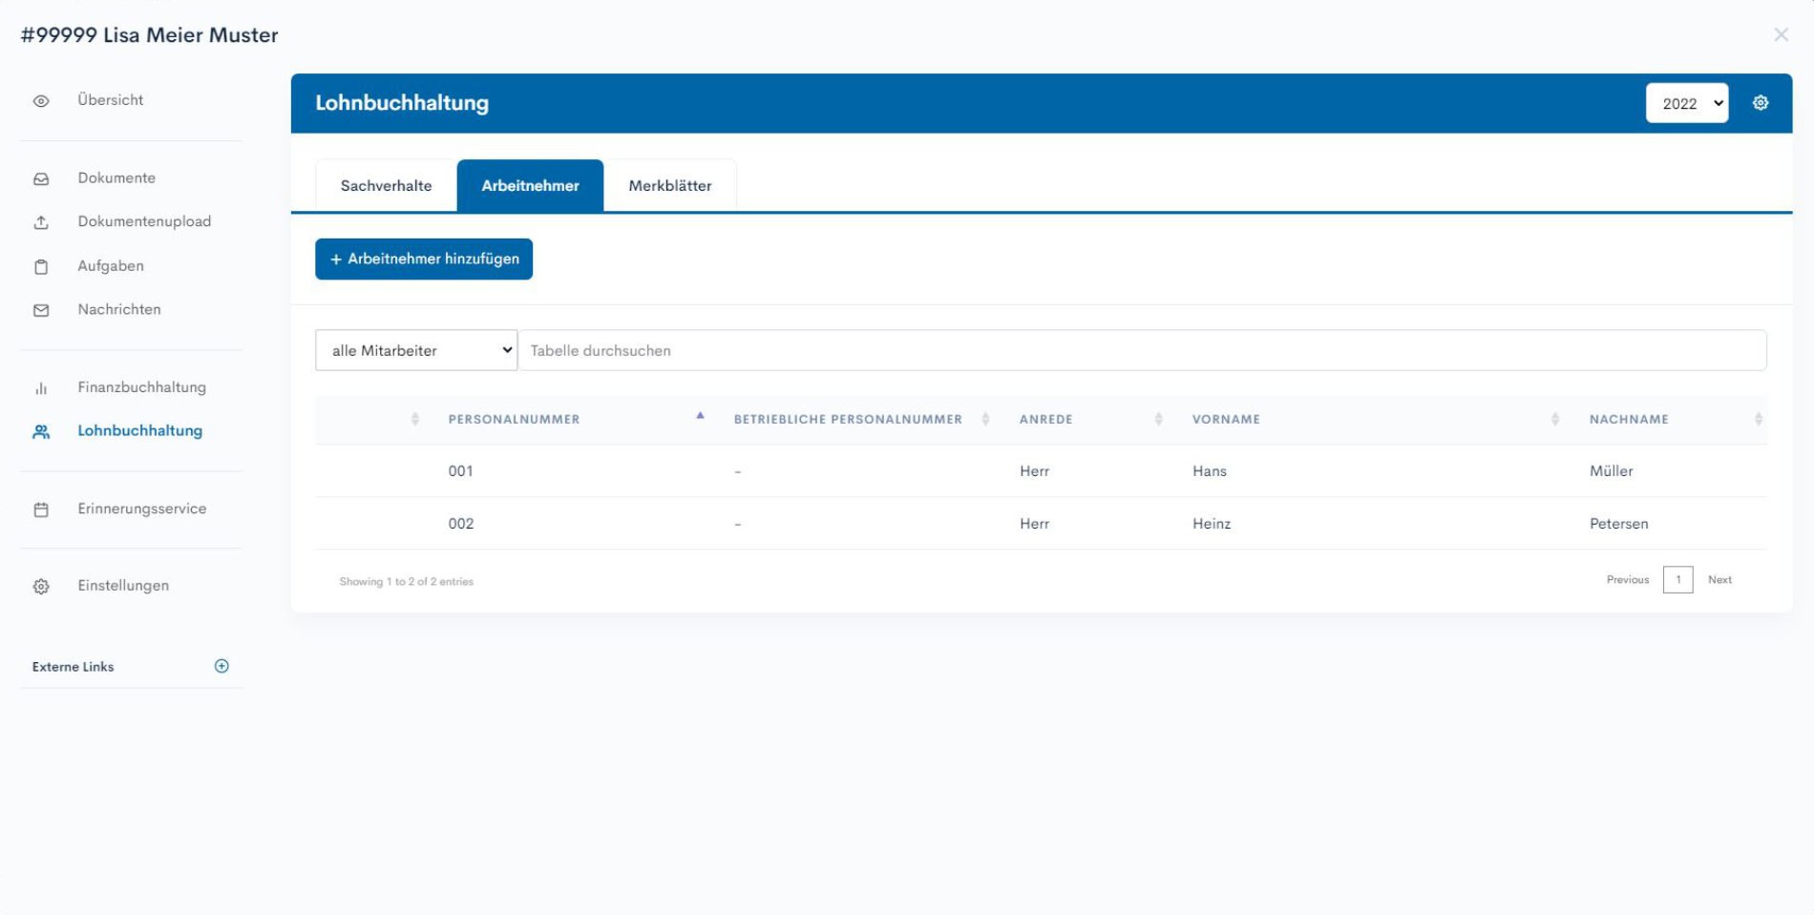Go to Next page of table
This screenshot has width=1814, height=915.
point(1719,579)
